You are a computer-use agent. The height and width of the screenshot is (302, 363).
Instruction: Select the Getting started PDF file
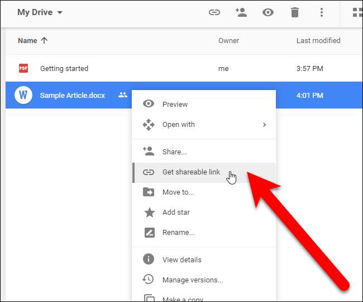64,68
